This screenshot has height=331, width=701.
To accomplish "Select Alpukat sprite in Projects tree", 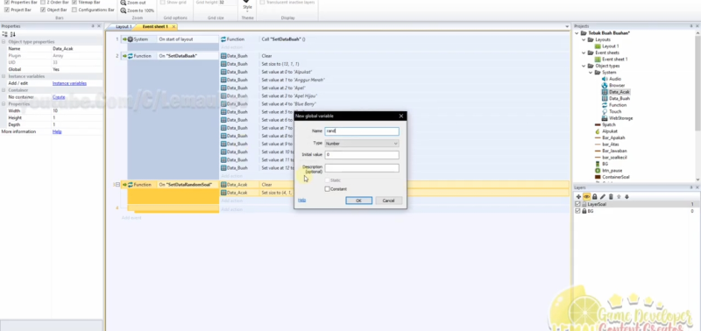I will click(x=606, y=131).
